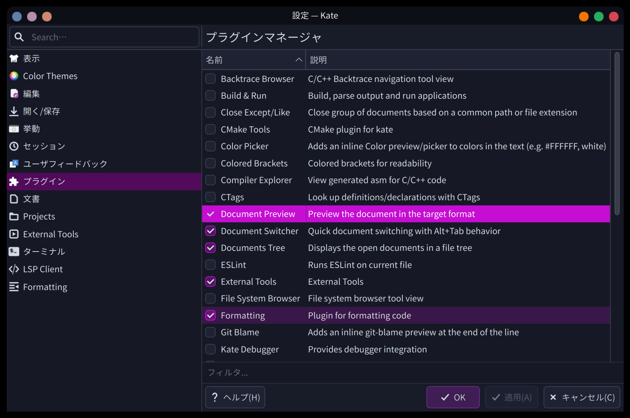Turn on the Color Picker plugin

(211, 146)
